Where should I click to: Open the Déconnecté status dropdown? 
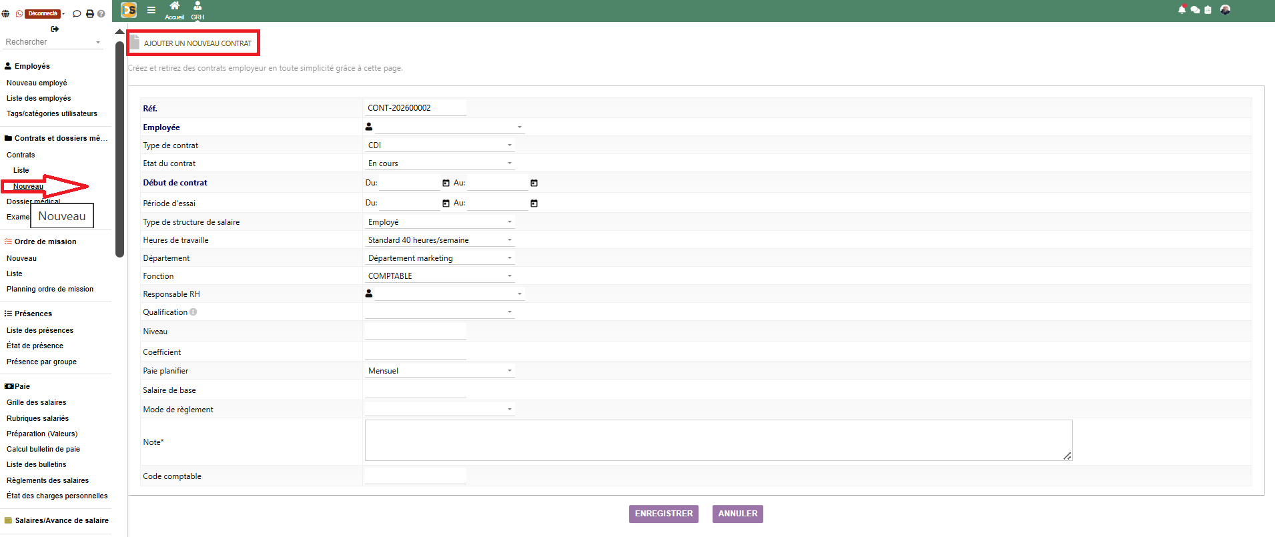tap(44, 13)
